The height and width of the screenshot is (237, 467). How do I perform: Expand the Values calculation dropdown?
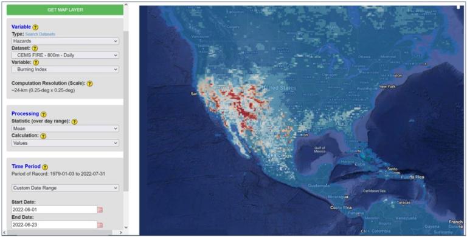click(65, 143)
